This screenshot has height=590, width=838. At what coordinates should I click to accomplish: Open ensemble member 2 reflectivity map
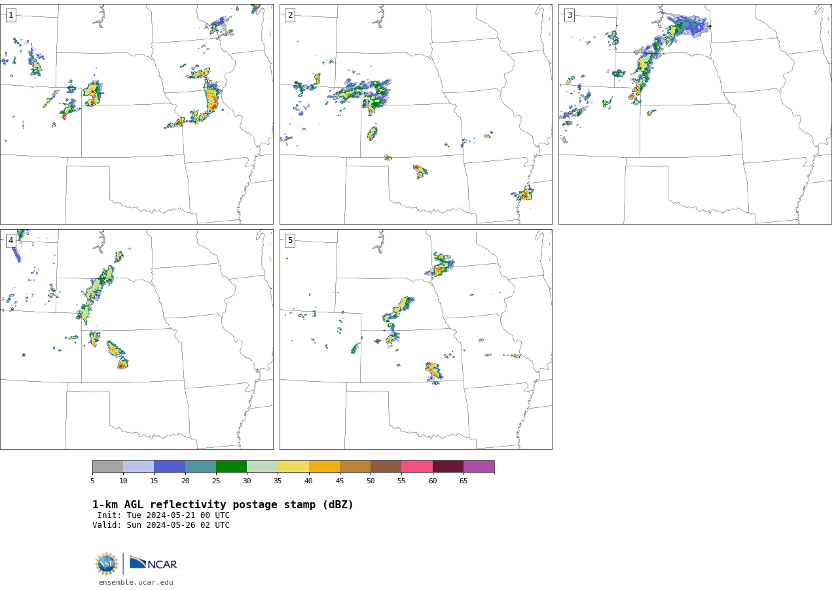416,114
